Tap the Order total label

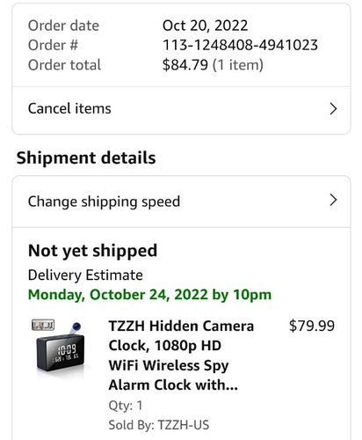(x=64, y=65)
